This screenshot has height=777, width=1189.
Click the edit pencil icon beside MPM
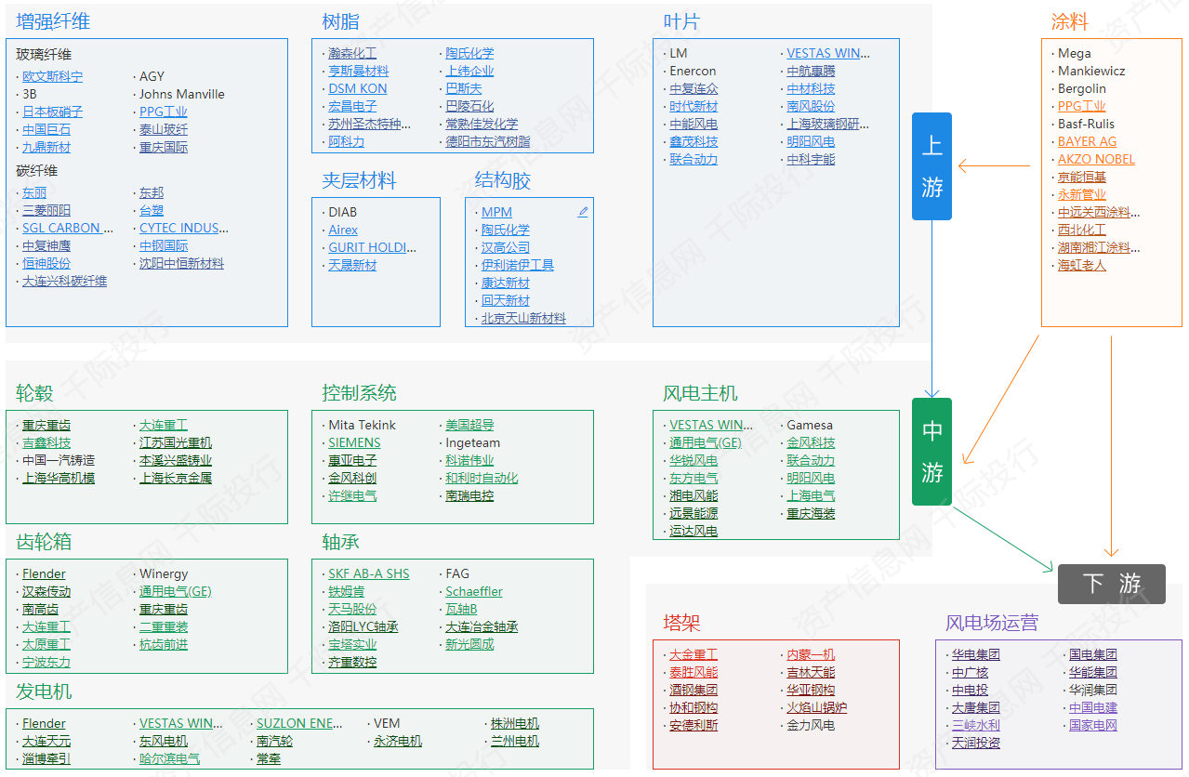click(583, 212)
